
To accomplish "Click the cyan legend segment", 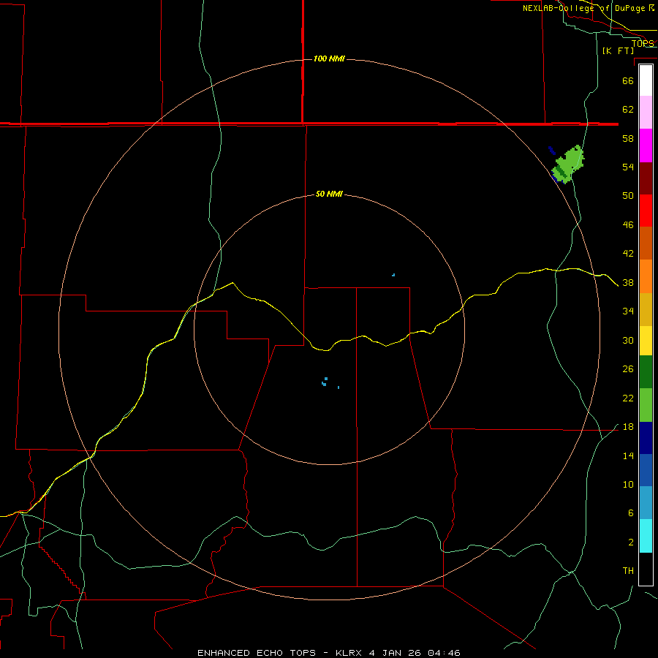I will click(x=646, y=536).
